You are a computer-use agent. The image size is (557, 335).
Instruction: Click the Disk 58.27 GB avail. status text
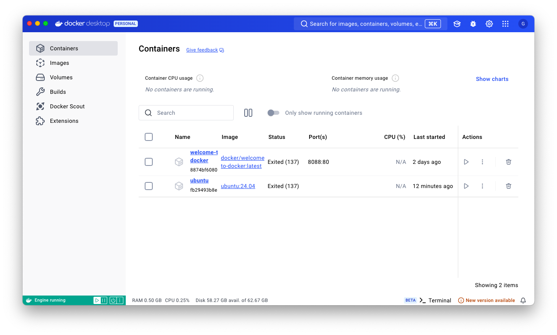(232, 300)
